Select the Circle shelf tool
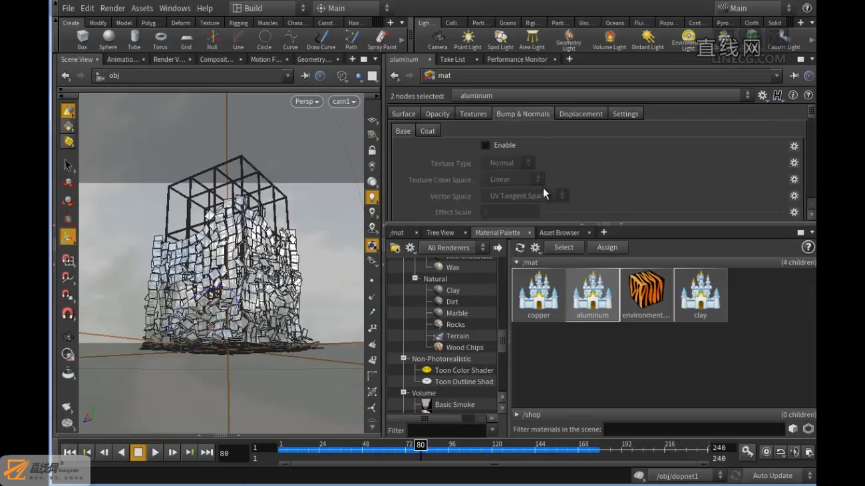The image size is (865, 486). [x=264, y=40]
